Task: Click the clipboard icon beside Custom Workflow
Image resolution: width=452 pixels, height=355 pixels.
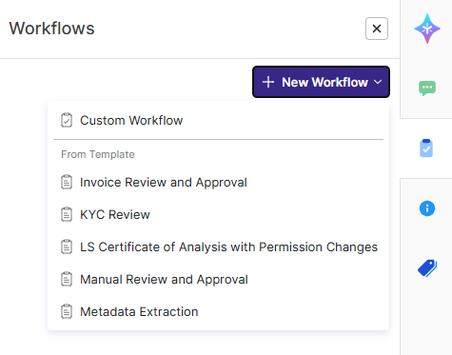Action: click(67, 120)
